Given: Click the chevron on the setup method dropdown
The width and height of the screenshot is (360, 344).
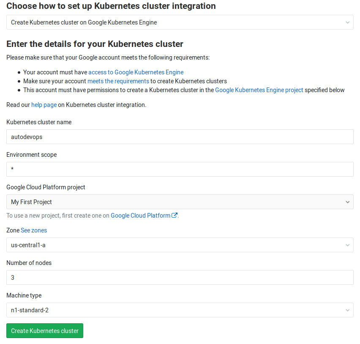Looking at the screenshot, I should 347,22.
